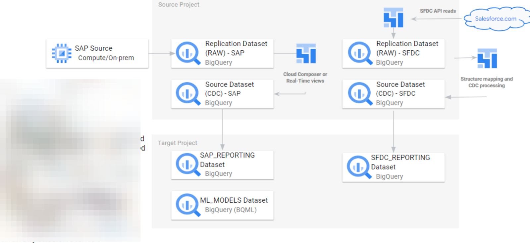This screenshot has height=243, width=530.
Task: Click BigQuery icon in SFDC_REPORTING Dataset box
Action: (x=359, y=167)
